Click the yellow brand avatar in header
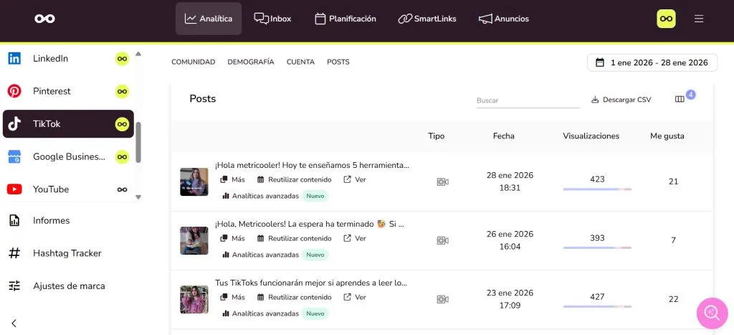This screenshot has width=734, height=335. coord(666,19)
